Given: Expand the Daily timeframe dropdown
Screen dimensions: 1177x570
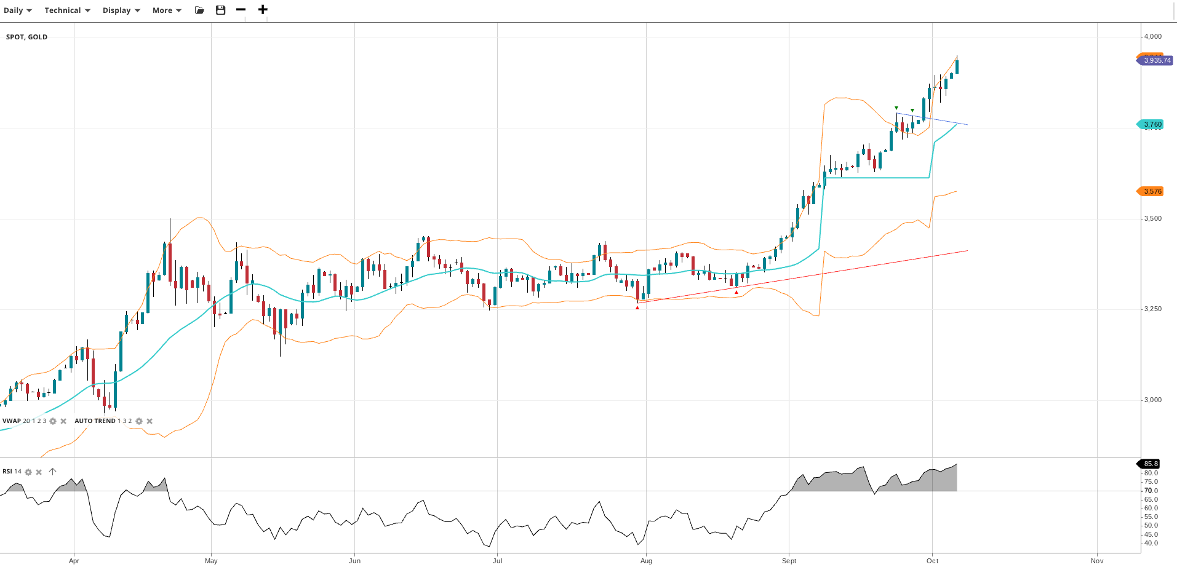Looking at the screenshot, I should (x=18, y=10).
